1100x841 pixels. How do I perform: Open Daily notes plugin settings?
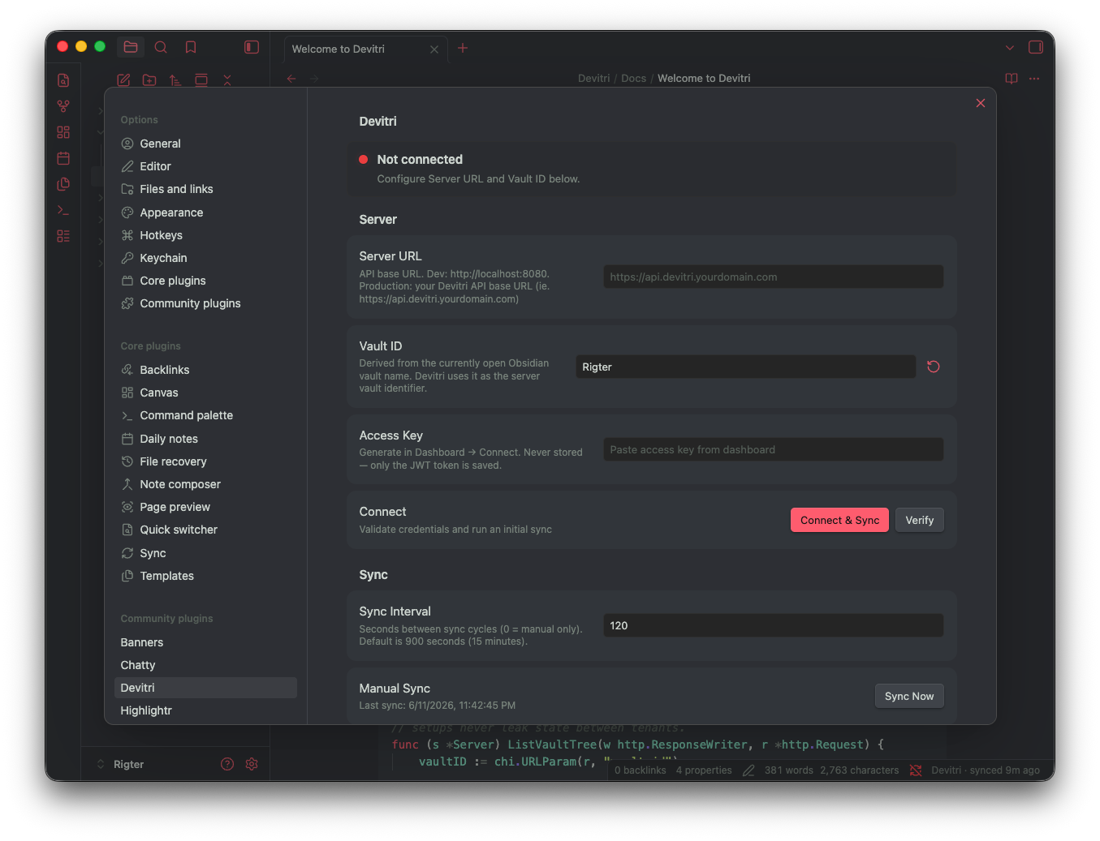click(x=205, y=439)
